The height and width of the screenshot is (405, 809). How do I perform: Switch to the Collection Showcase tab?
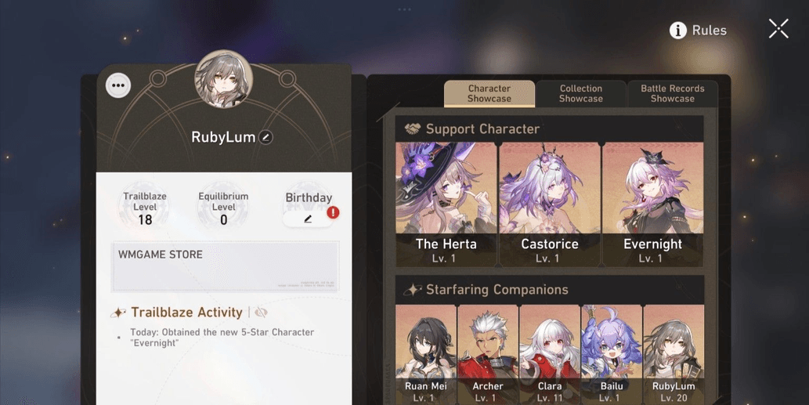point(581,93)
